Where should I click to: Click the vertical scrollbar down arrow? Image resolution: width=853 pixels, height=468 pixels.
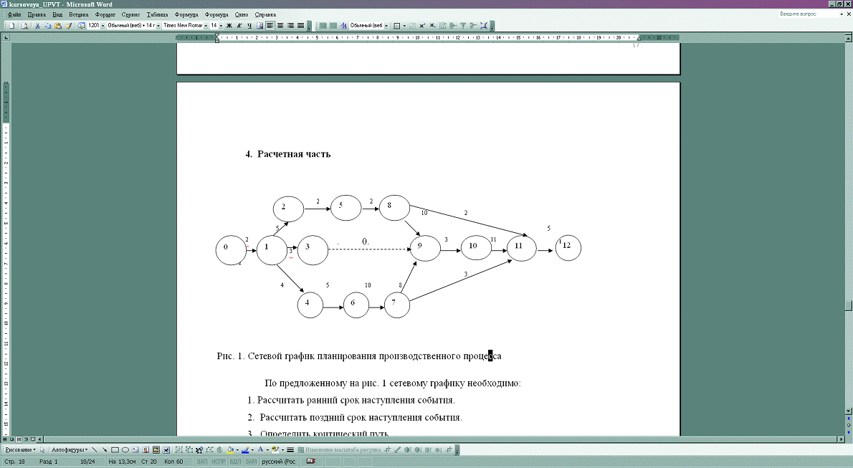pyautogui.click(x=848, y=411)
